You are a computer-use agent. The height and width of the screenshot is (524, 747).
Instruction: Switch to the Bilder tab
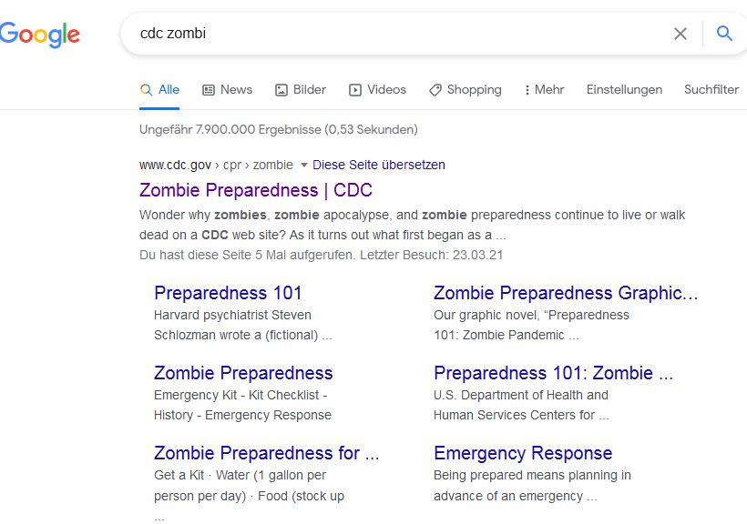click(x=301, y=89)
